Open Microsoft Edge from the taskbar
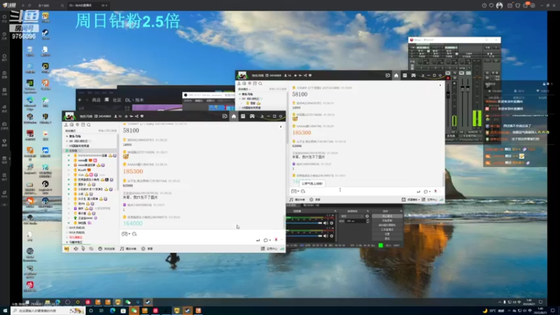Viewport: 560px width, 315px height. click(113, 311)
